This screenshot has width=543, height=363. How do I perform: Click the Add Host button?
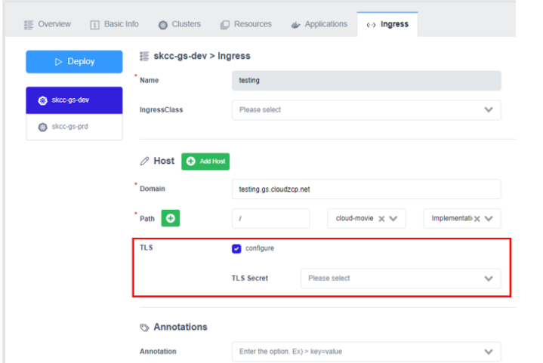(205, 162)
